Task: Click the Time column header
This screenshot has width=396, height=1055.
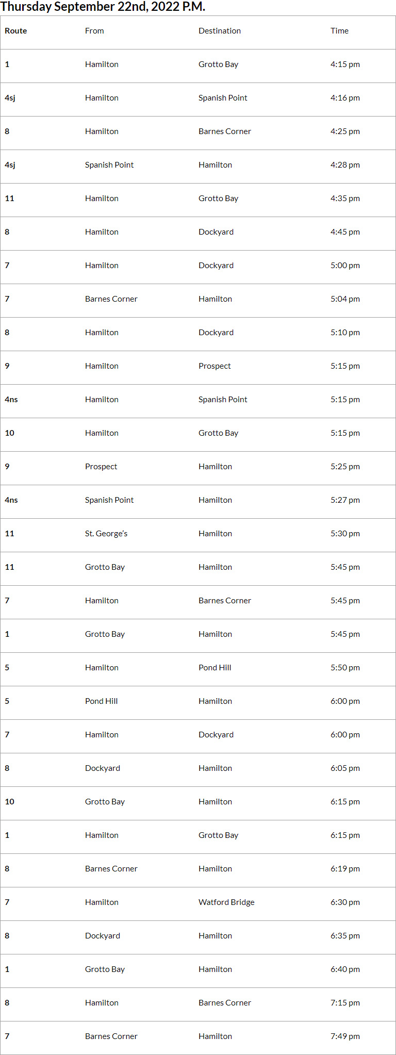Action: (x=339, y=31)
